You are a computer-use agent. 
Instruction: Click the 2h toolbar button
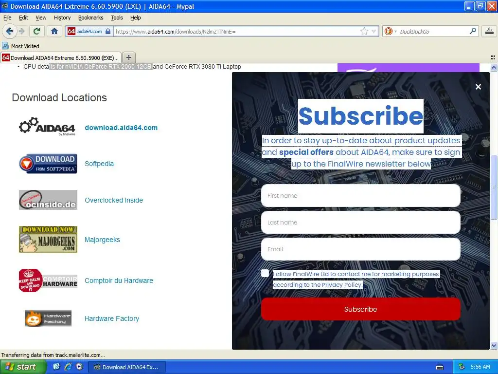pos(489,31)
